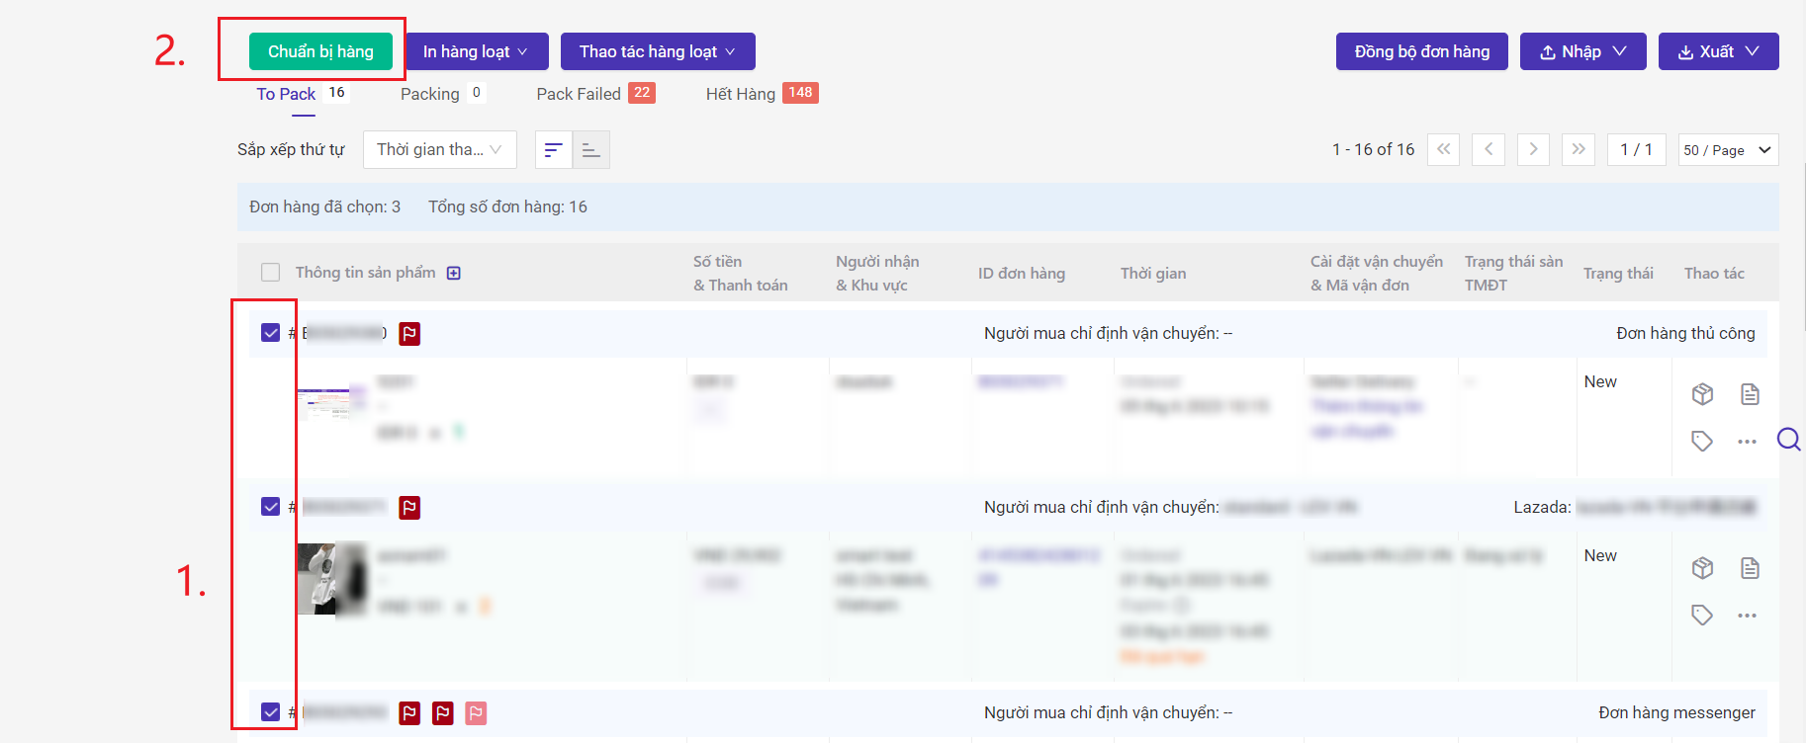Image resolution: width=1806 pixels, height=743 pixels.
Task: Click the magnifier search icon at right edge
Action: (x=1788, y=439)
